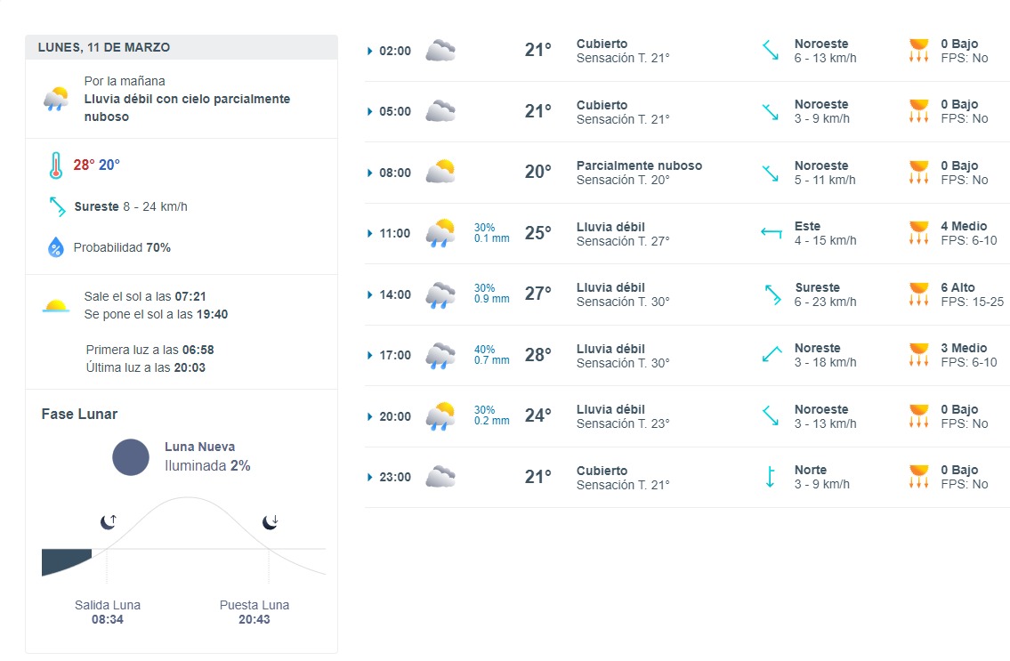Click the 08:00 partly cloudy icon
The height and width of the screenshot is (661, 1010).
coord(440,173)
